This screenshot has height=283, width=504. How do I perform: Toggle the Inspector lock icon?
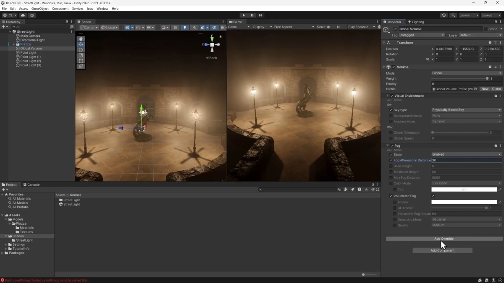coord(496,22)
